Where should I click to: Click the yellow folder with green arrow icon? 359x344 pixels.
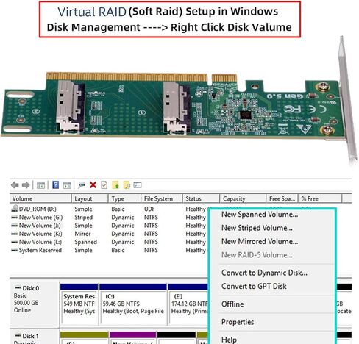(x=115, y=185)
